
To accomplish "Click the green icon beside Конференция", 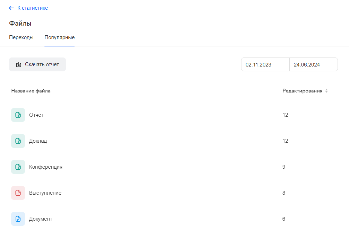I will coord(18,167).
